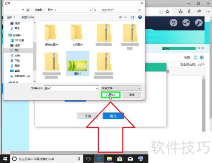
Task: Open the Microsoft Store taskbar icon
Action: [x=120, y=159]
